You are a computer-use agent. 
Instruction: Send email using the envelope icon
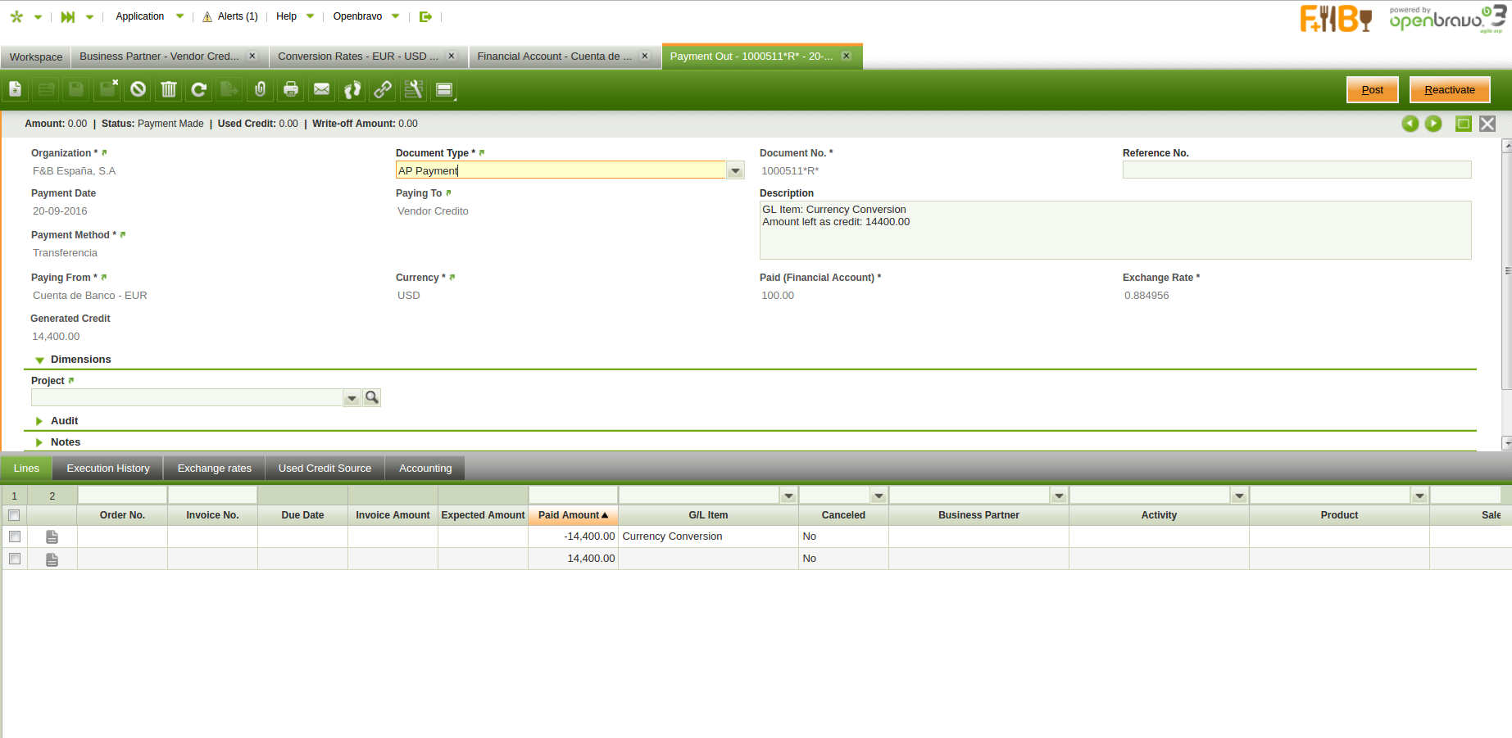[321, 89]
